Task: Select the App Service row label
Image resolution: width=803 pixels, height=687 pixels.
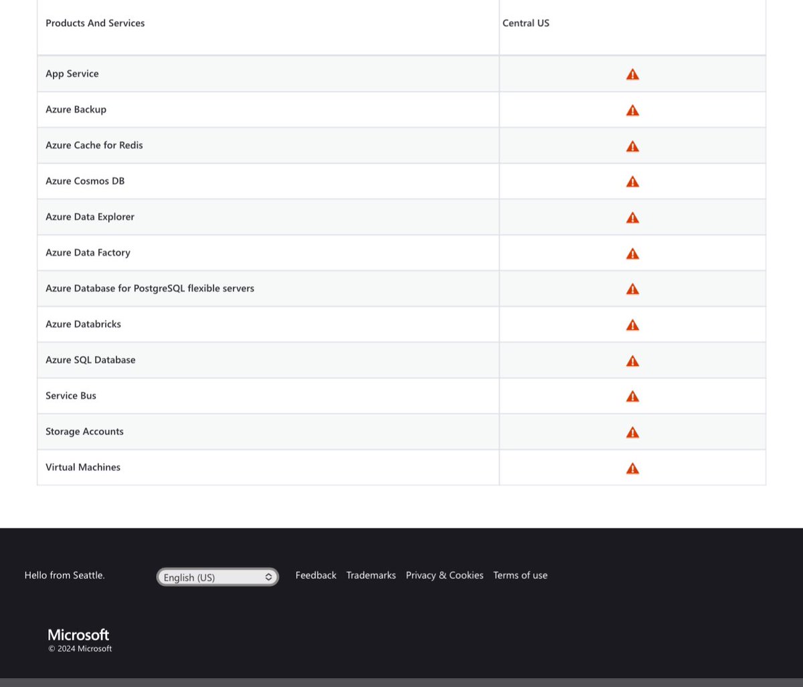Action: tap(72, 74)
